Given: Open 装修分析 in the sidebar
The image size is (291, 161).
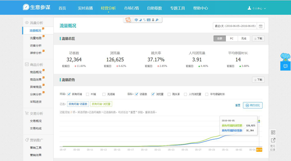Looking at the screenshot, I should [36, 53].
